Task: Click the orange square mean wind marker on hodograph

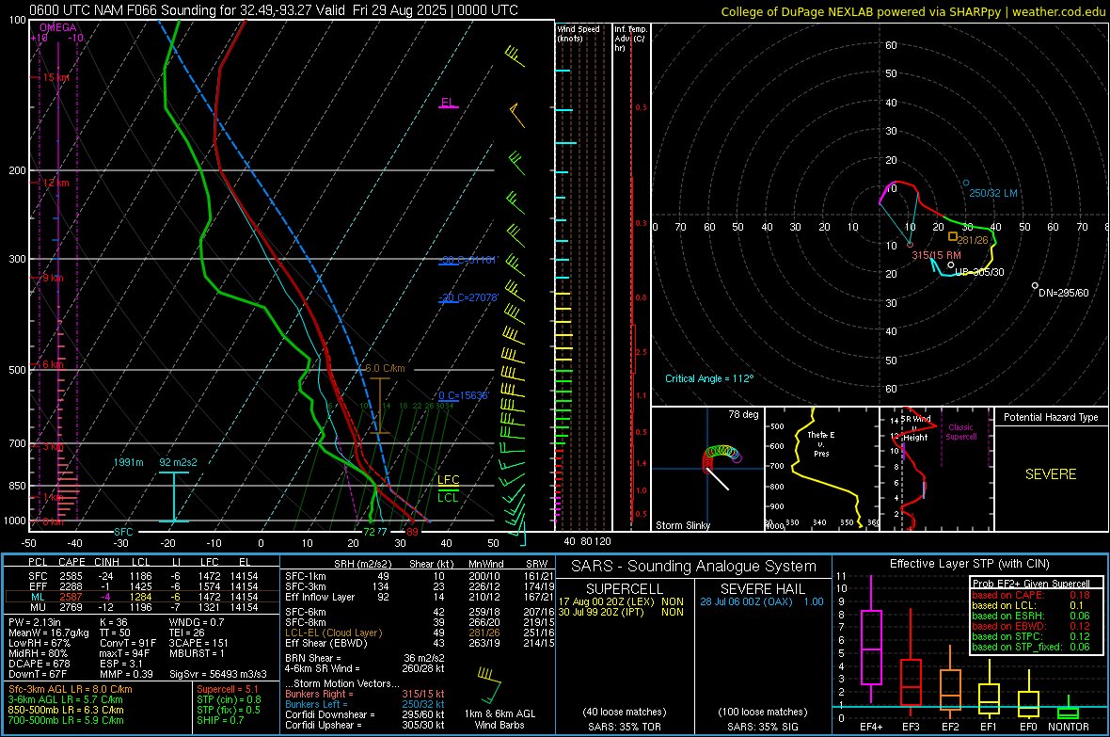Action: coord(953,236)
